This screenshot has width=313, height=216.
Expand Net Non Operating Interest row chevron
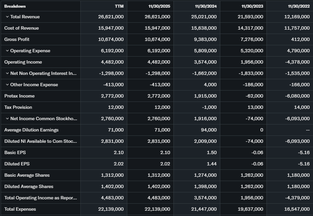[7, 74]
